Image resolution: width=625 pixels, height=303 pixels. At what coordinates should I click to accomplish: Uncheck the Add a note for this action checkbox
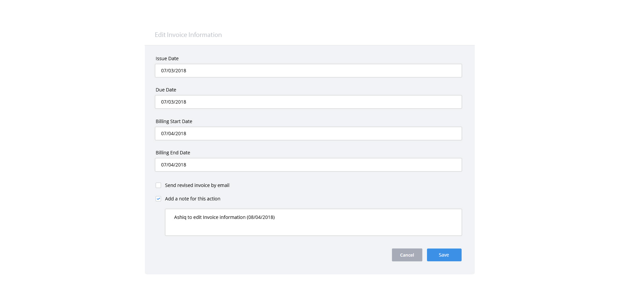pos(158,199)
